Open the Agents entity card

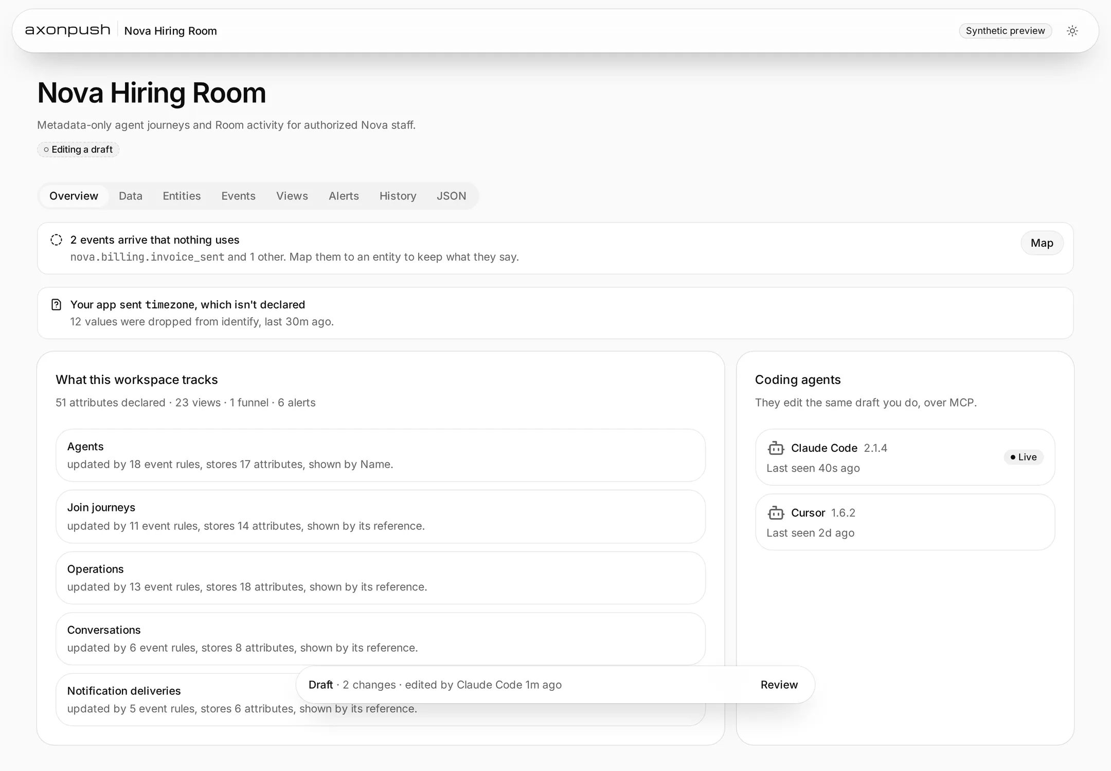tap(381, 455)
